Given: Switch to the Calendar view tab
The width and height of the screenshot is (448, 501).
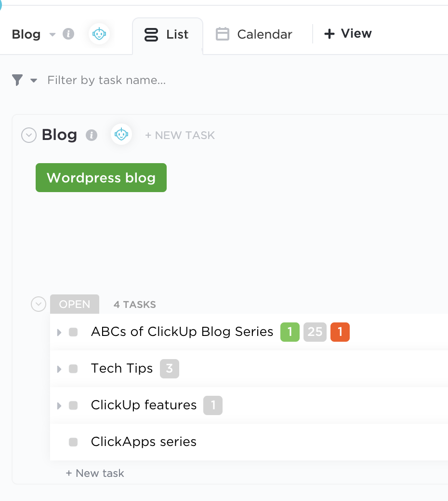Looking at the screenshot, I should coord(254,34).
